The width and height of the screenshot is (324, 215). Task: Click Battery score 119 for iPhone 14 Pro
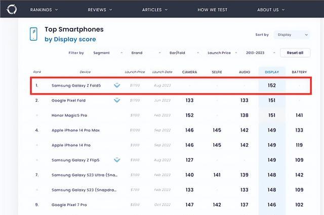299,145
